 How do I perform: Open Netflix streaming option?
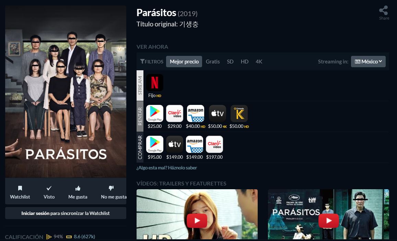point(155,82)
